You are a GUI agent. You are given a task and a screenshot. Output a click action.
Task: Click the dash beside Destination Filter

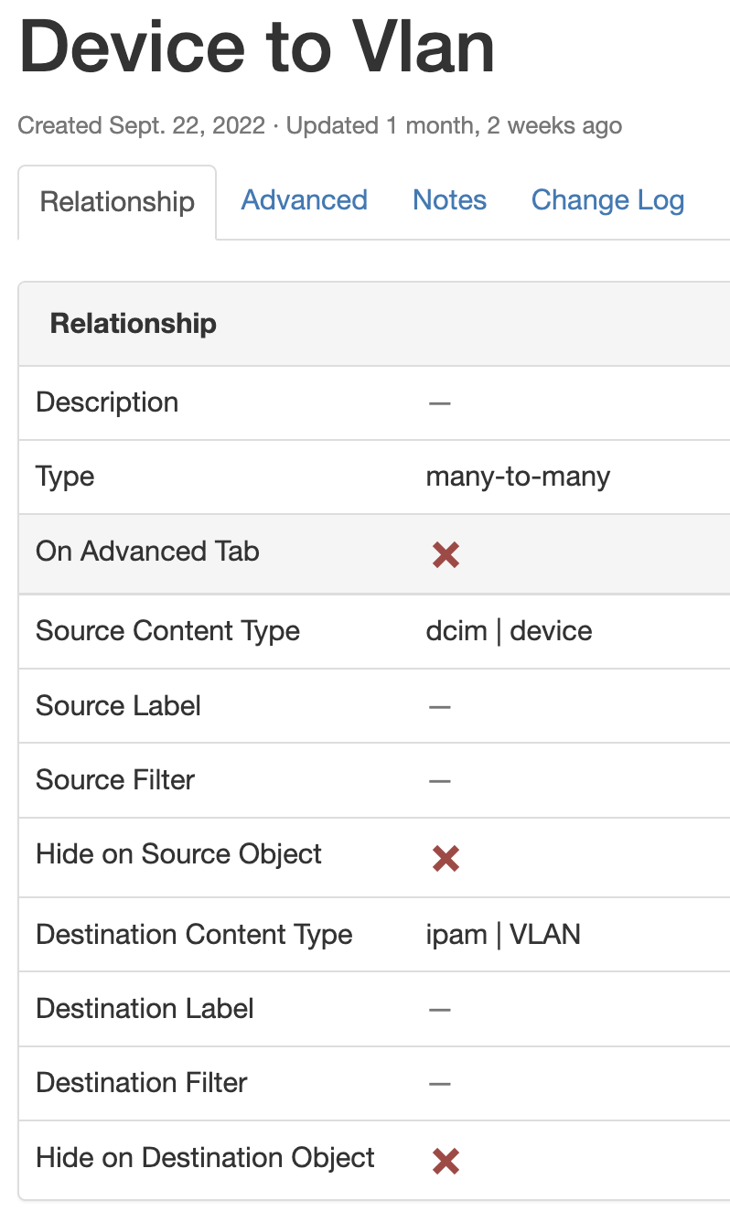tap(440, 1084)
